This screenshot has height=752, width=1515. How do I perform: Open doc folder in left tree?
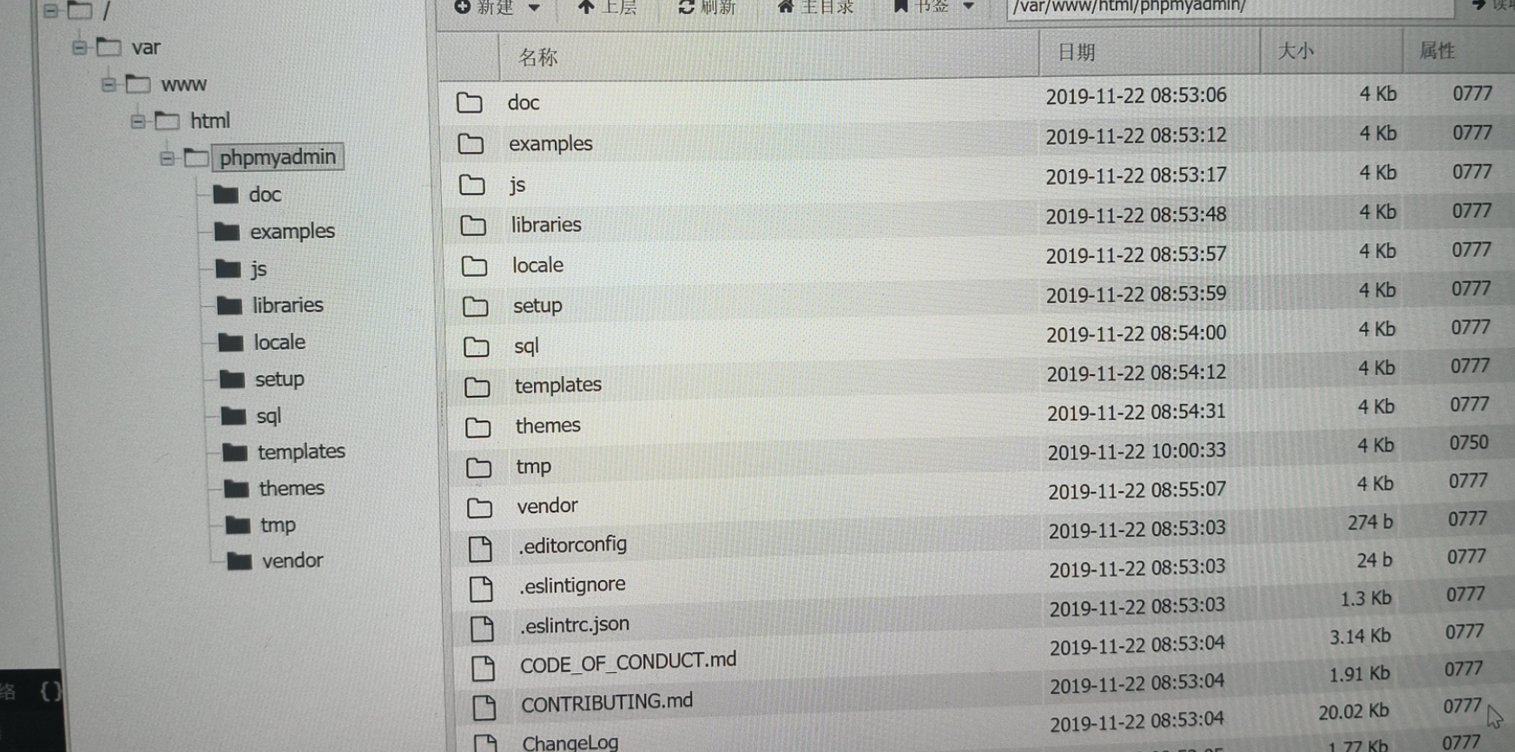(x=265, y=195)
